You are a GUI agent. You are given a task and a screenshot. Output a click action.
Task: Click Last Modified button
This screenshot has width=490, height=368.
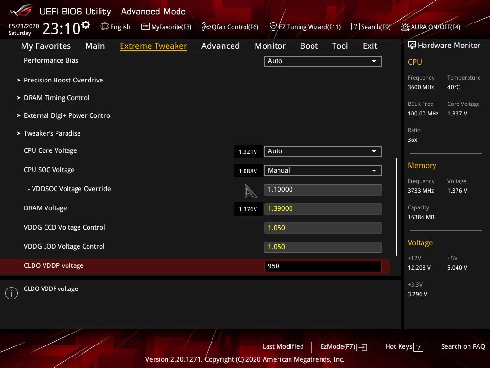click(x=283, y=346)
